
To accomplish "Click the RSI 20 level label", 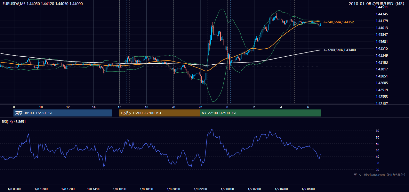I will pyautogui.click(x=377, y=170).
